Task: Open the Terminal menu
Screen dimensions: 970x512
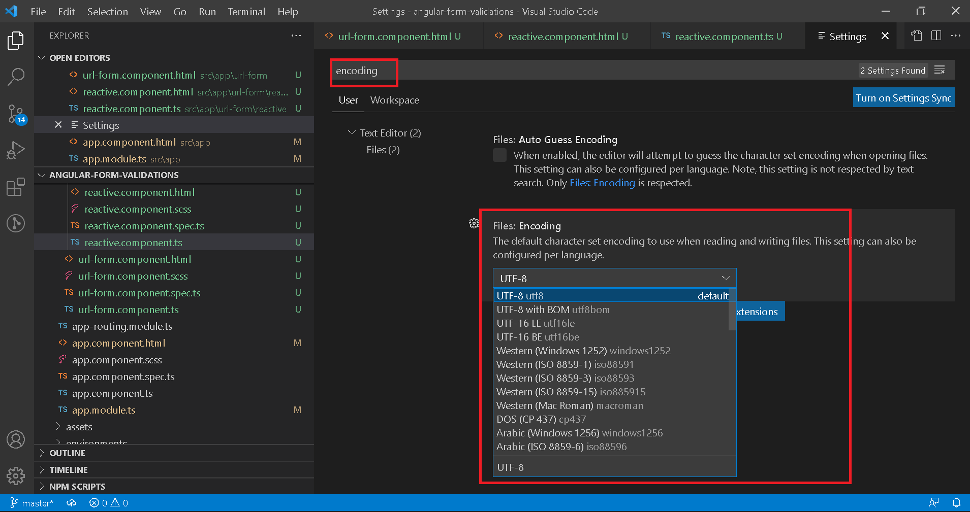Action: (x=246, y=11)
